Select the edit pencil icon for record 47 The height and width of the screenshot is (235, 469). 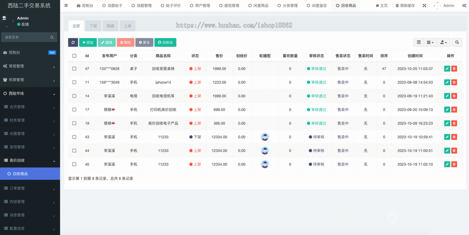click(x=447, y=69)
